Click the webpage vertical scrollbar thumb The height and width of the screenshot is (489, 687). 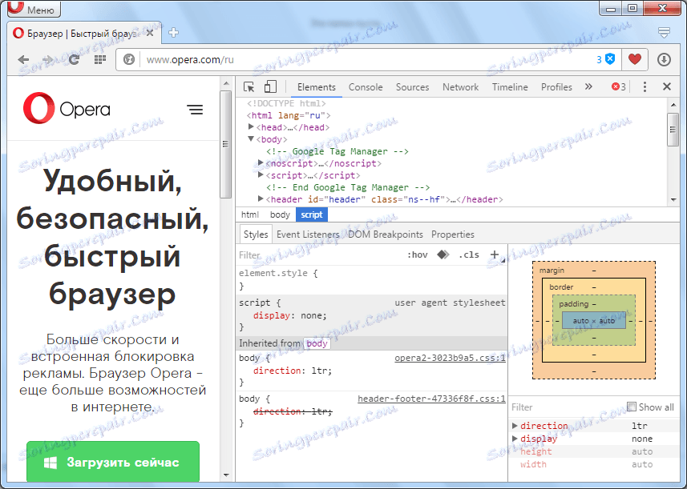point(225,144)
